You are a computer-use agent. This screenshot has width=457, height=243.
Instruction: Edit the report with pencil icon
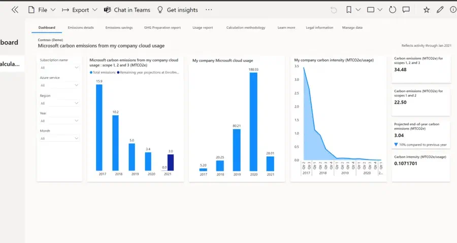click(440, 10)
